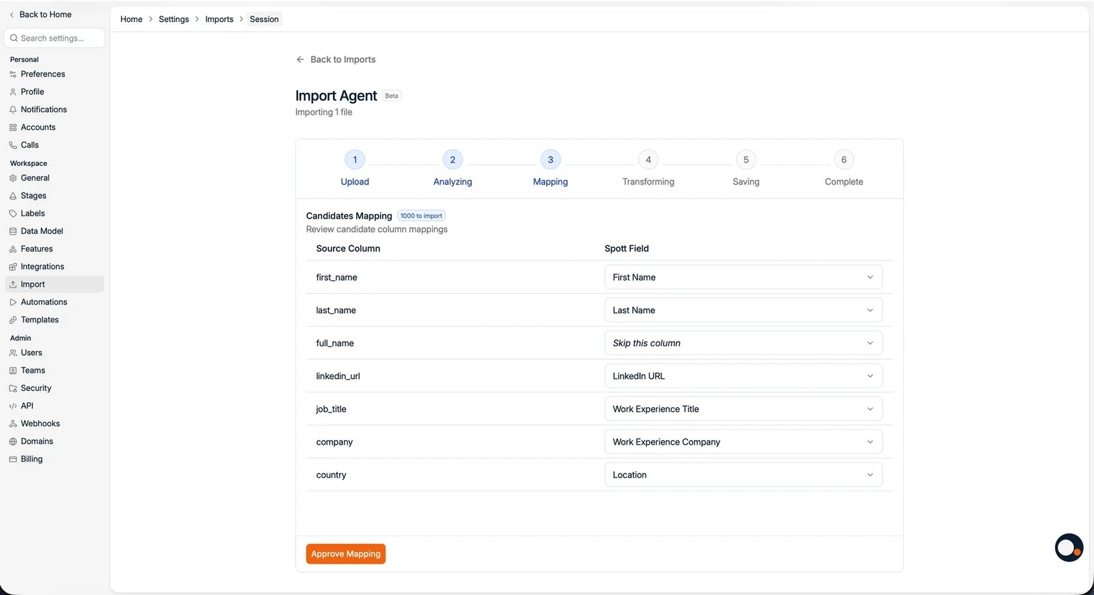Go to Imports in breadcrumb

coord(219,19)
